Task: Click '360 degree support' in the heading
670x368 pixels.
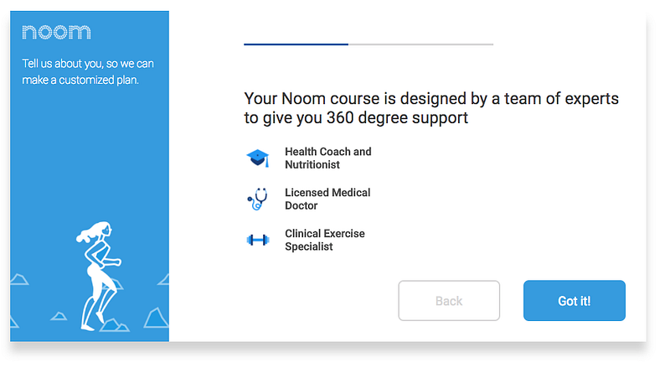Action: pyautogui.click(x=397, y=117)
